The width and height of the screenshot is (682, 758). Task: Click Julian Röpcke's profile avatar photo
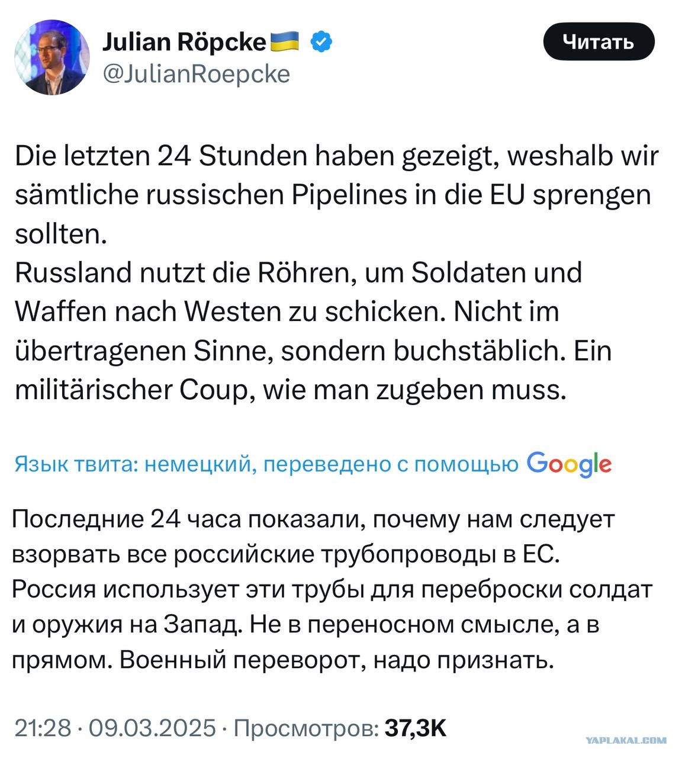pos(52,57)
